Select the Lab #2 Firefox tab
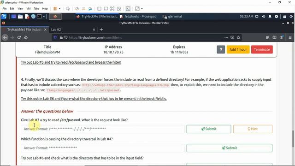Image resolution: width=295 pixels, height=166 pixels. pyautogui.click(x=73, y=30)
